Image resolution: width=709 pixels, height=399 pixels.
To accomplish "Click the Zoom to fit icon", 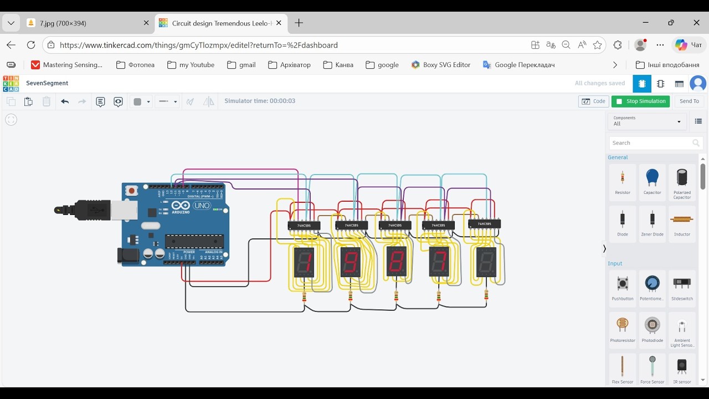I will click(x=11, y=120).
